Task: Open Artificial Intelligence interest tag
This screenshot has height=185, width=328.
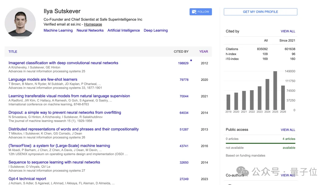Action: (x=124, y=31)
